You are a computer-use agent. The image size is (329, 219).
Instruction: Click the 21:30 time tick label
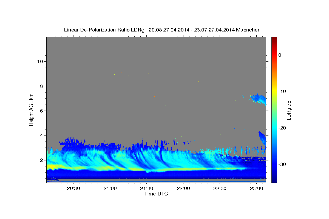(x=146, y=188)
